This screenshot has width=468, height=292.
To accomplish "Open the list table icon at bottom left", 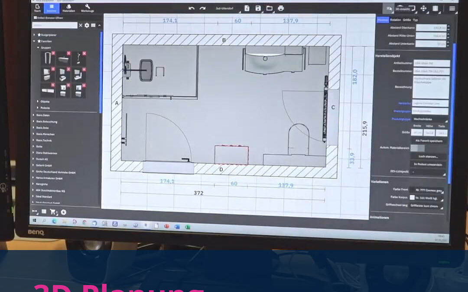I will pos(44,212).
